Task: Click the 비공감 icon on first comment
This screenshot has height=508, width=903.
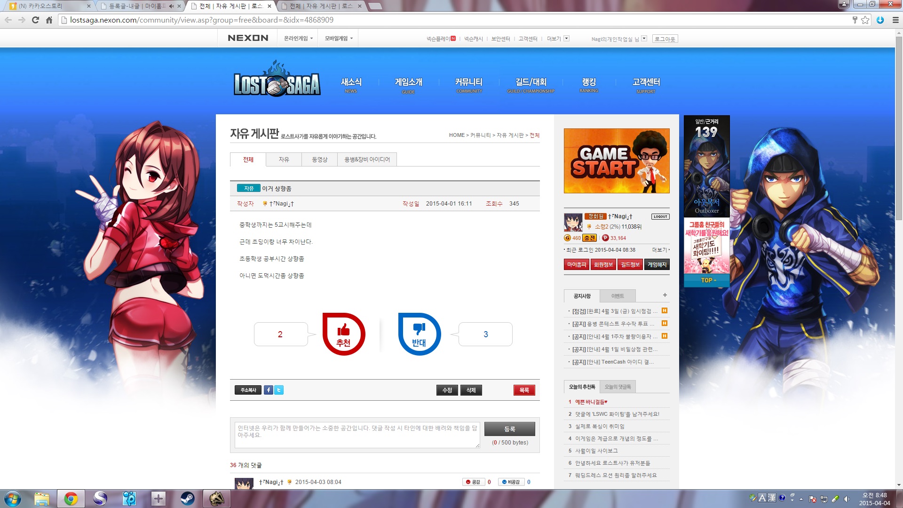Action: coord(511,482)
